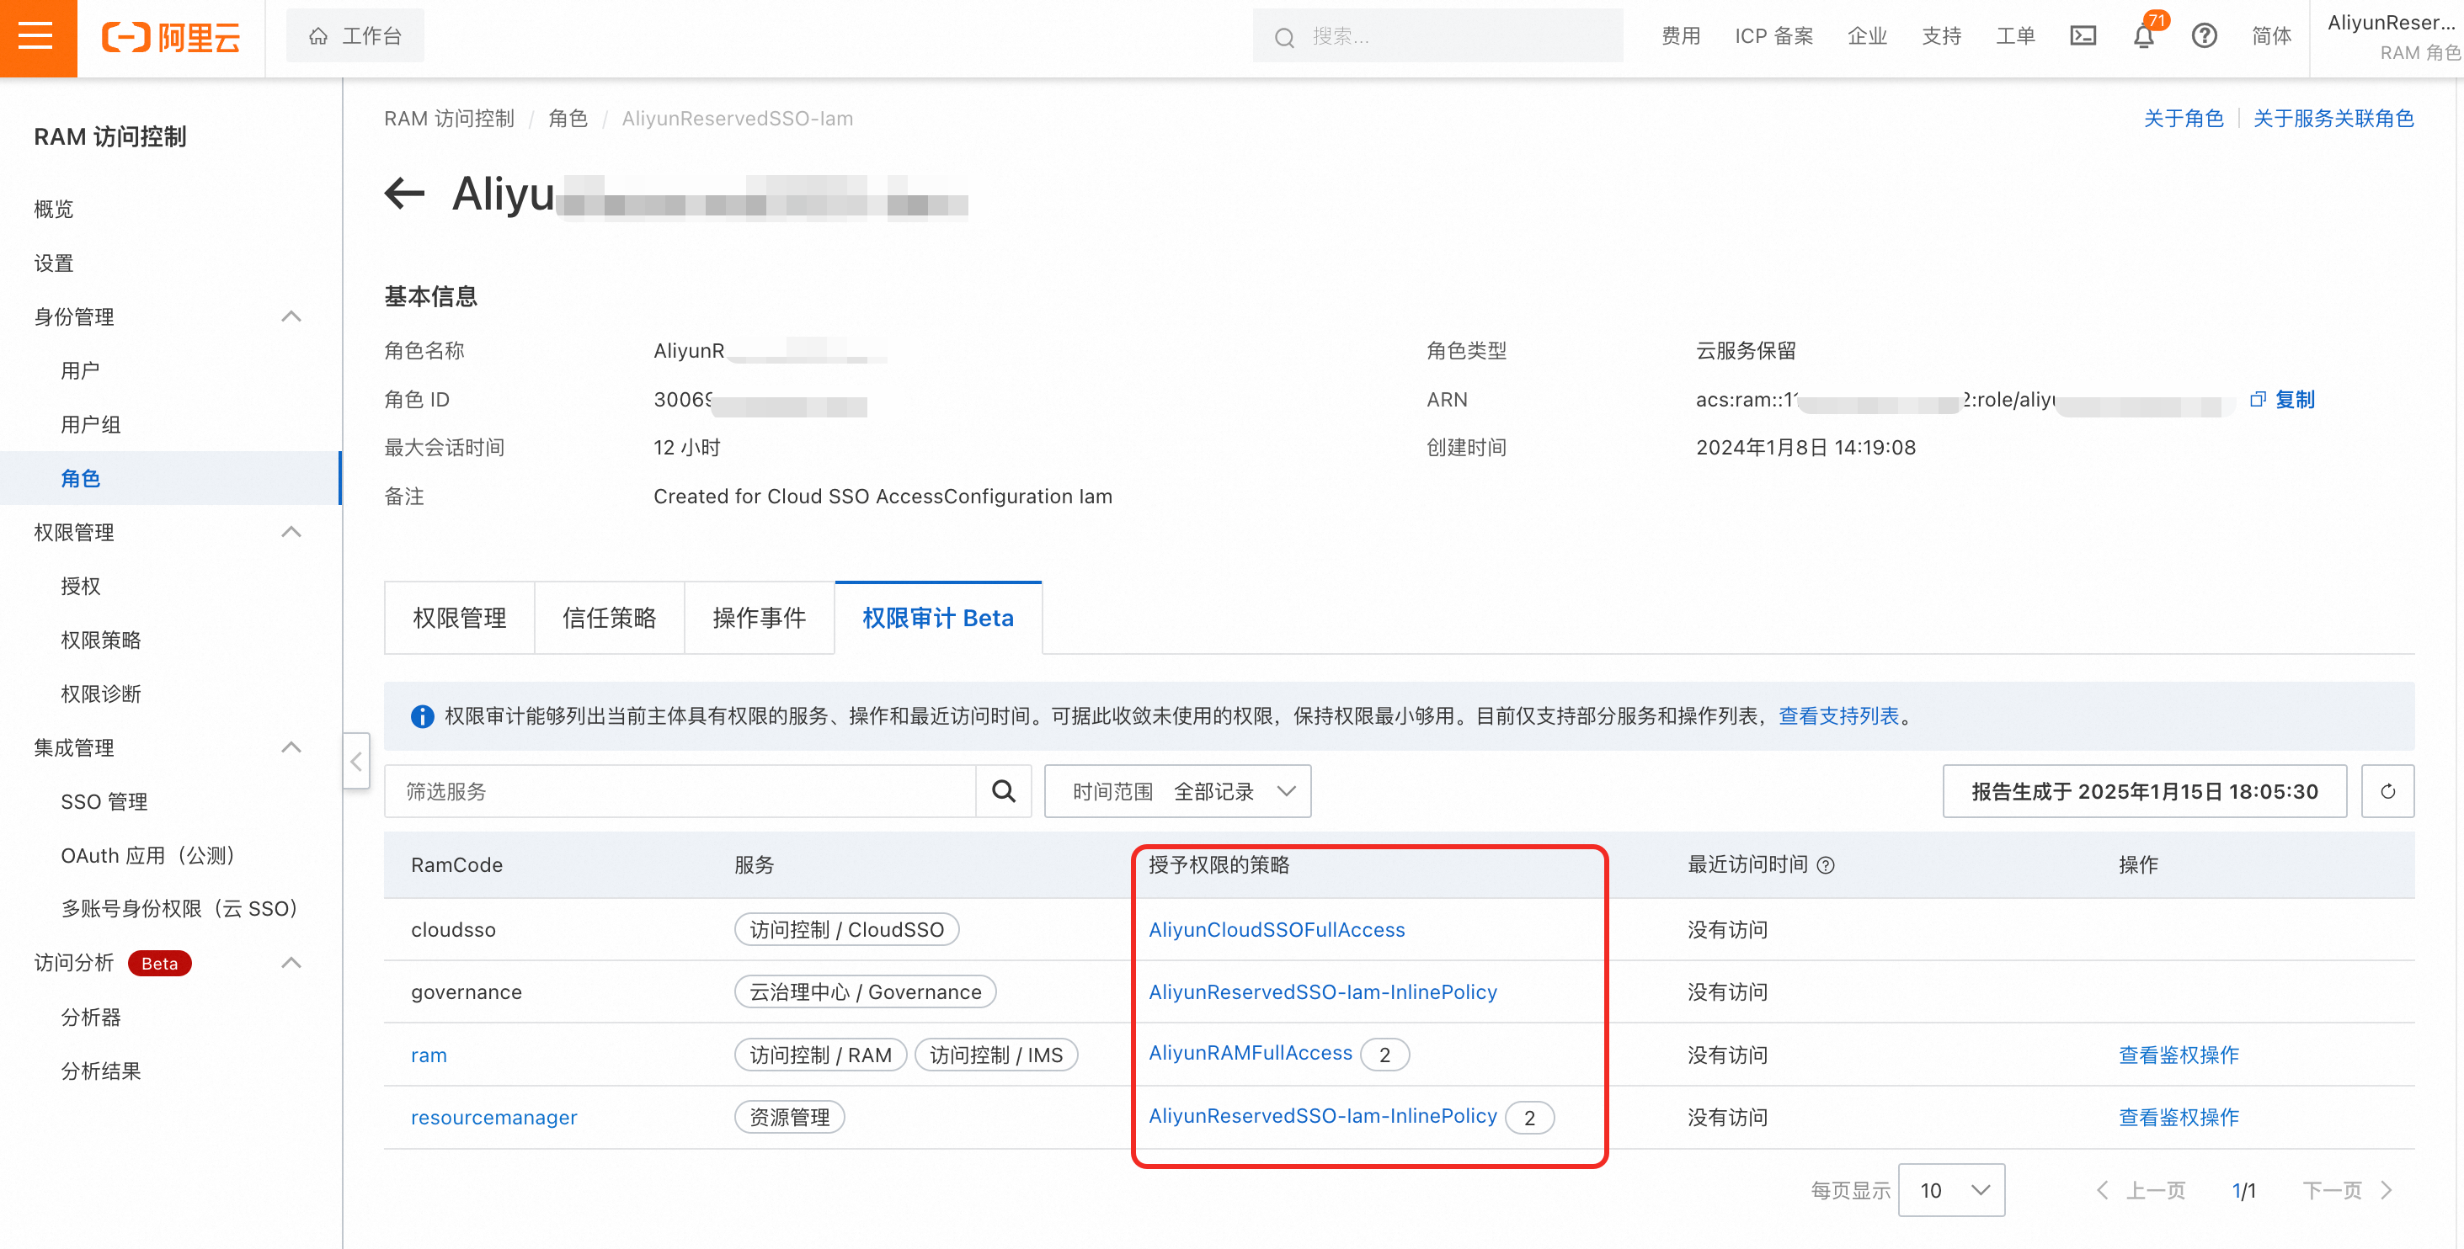The width and height of the screenshot is (2464, 1249).
Task: Open 权限诊断 in the sidebar
Action: pos(100,694)
